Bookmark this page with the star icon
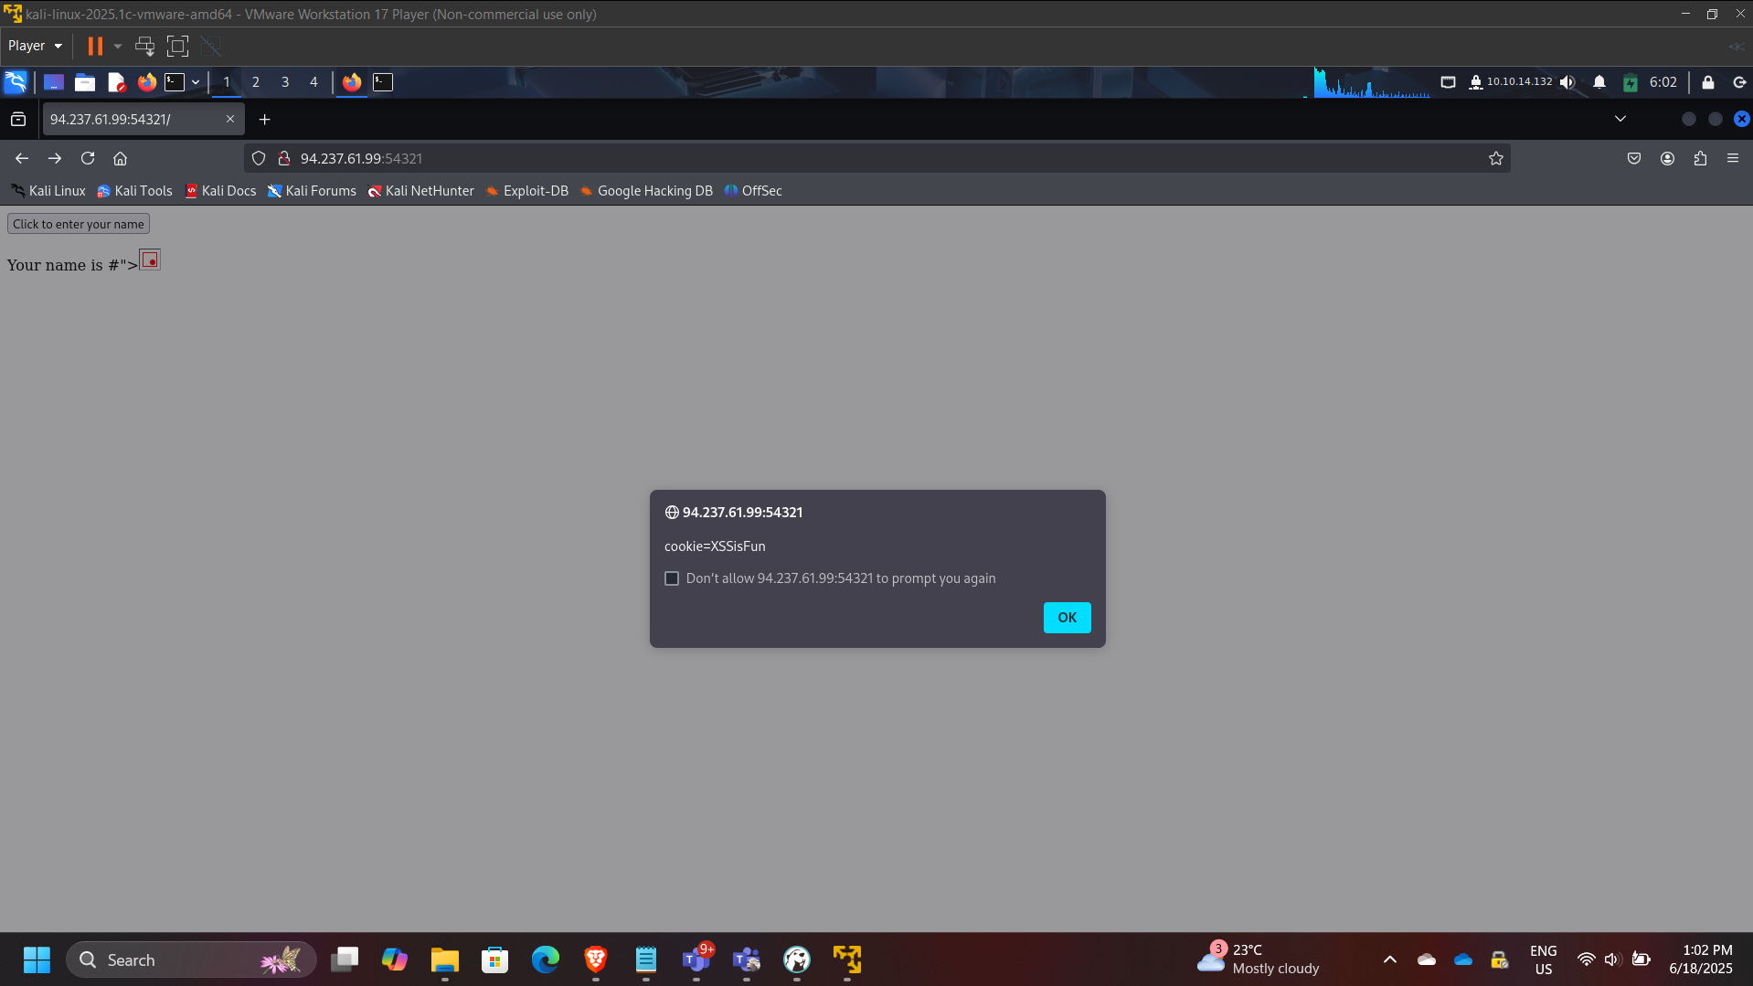 pyautogui.click(x=1495, y=158)
